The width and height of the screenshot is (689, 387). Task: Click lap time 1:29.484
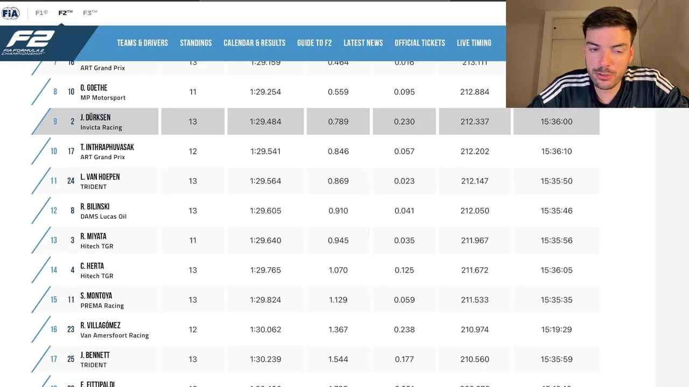[265, 121]
